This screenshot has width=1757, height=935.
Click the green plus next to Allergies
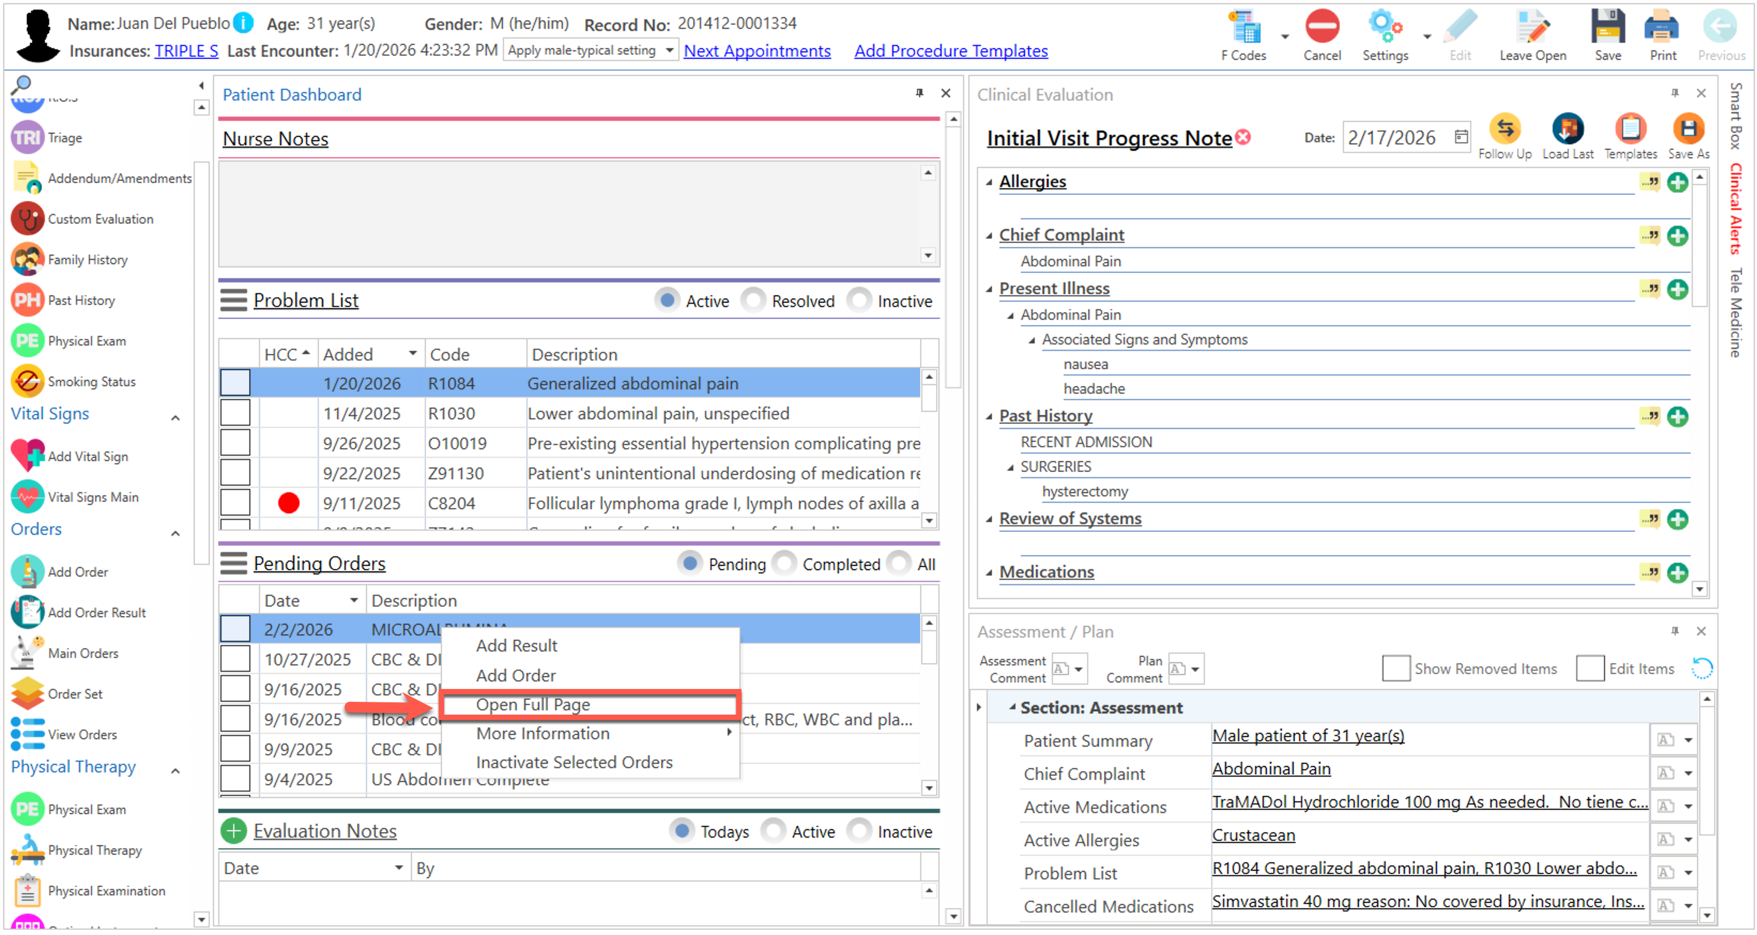[x=1677, y=182]
